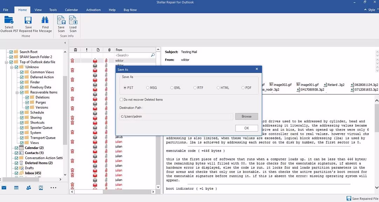Sort by deleted trash column header

75,50
